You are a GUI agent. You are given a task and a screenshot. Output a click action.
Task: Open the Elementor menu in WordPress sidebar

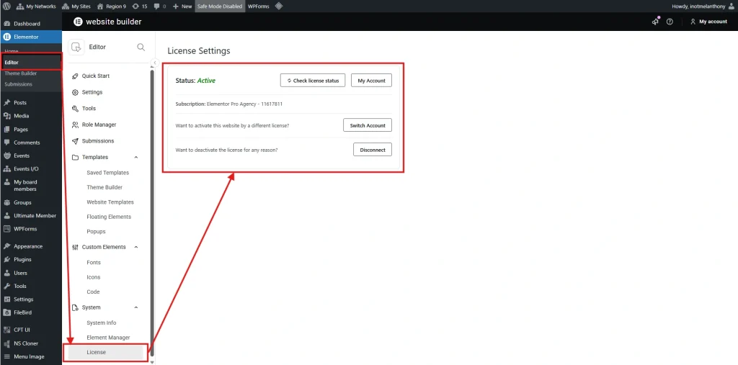tap(30, 37)
